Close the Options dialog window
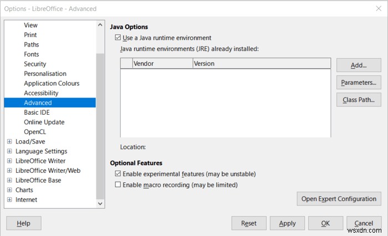388x236 pixels. 379,9
